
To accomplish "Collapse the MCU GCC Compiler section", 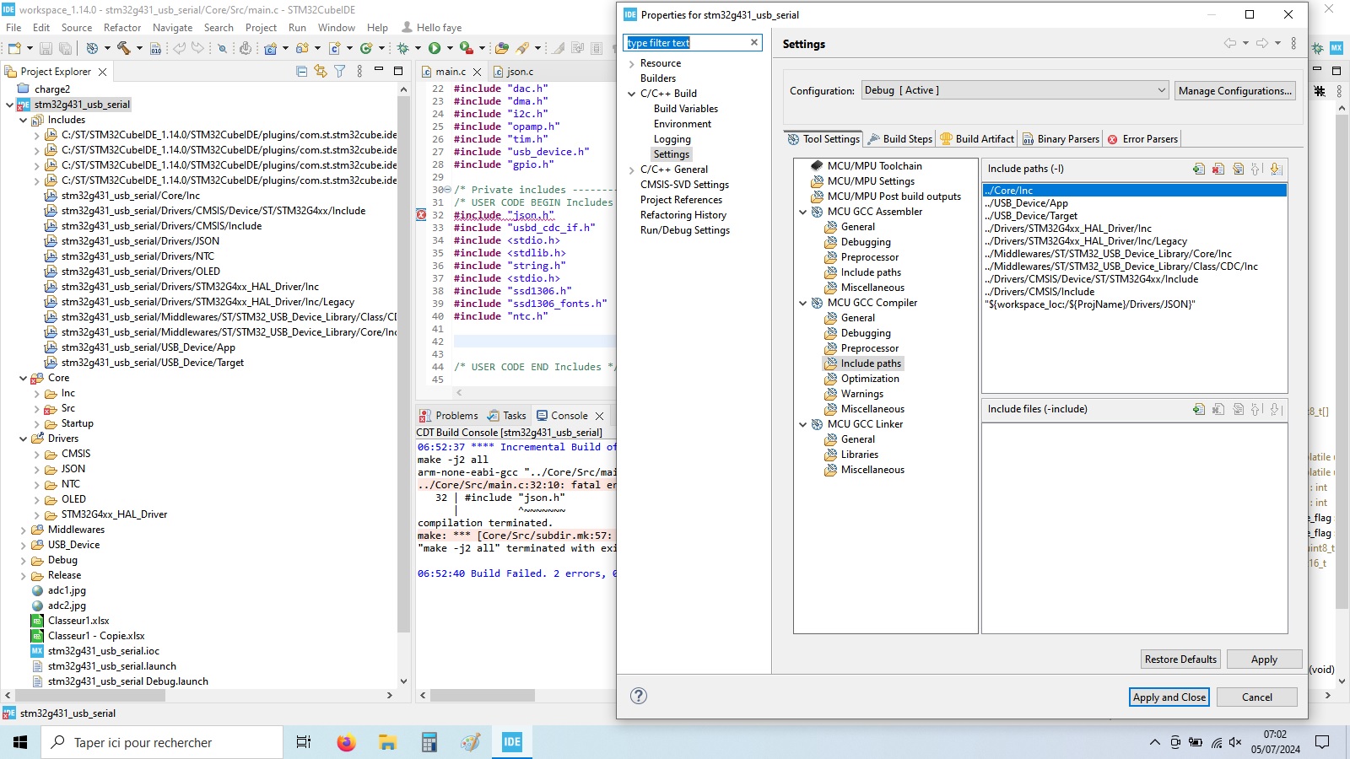I will click(802, 302).
